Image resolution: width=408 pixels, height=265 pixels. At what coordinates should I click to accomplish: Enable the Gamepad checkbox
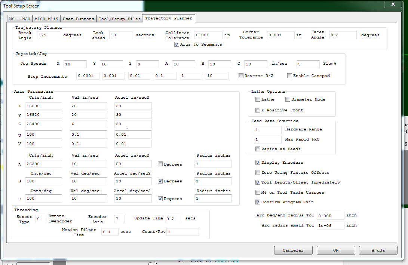[290, 76]
